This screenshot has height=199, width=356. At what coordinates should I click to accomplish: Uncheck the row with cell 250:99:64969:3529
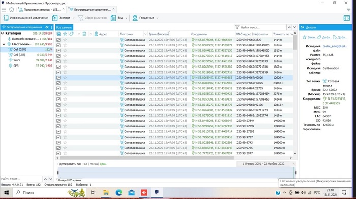(x=58, y=40)
